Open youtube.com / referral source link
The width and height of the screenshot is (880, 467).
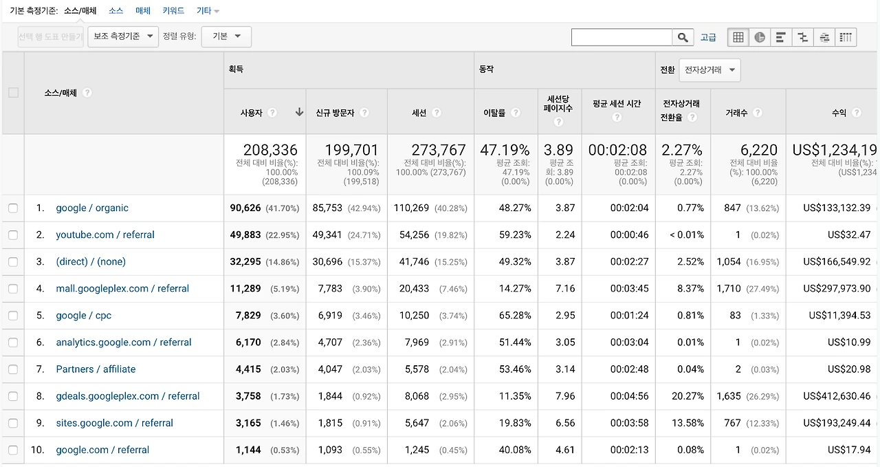tap(105, 235)
